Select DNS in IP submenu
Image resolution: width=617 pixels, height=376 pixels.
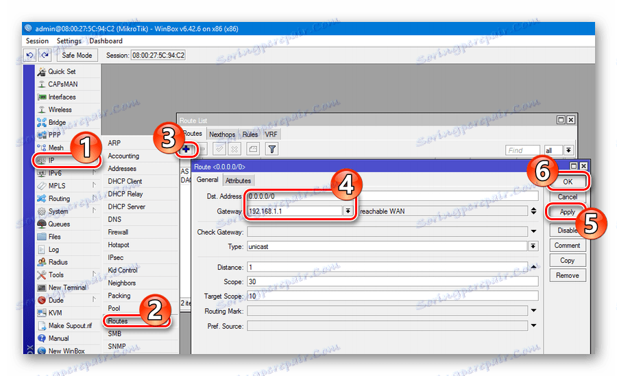click(x=140, y=220)
